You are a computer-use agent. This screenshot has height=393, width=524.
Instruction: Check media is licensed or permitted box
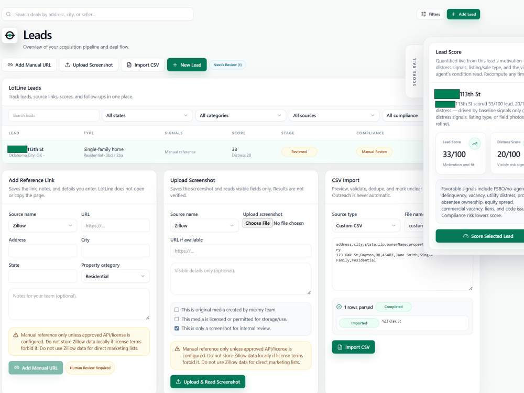[177, 319]
